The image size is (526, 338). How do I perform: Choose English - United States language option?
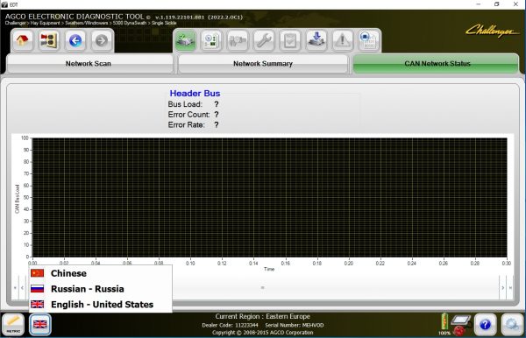[100, 304]
